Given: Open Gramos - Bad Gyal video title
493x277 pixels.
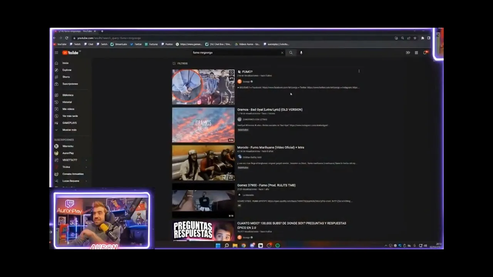Looking at the screenshot, I should [270, 110].
